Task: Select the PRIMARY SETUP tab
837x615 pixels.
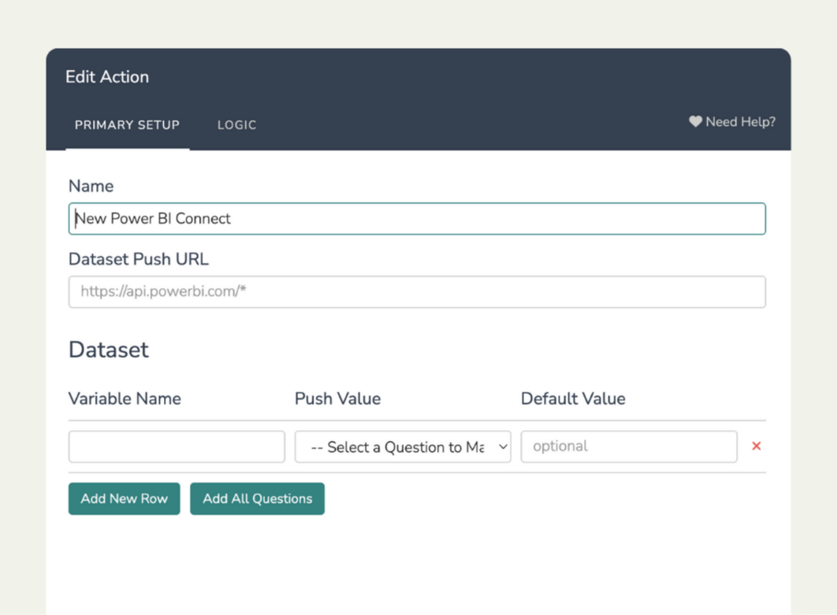Action: 127,125
